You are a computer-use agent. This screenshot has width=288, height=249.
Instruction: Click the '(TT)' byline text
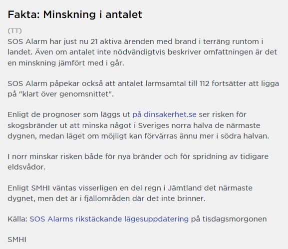(14, 30)
